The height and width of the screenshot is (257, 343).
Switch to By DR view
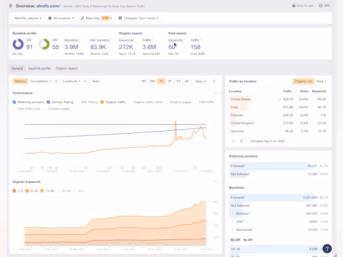pyautogui.click(x=248, y=240)
